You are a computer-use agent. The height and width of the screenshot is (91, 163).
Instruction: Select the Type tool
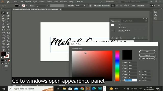3,21
